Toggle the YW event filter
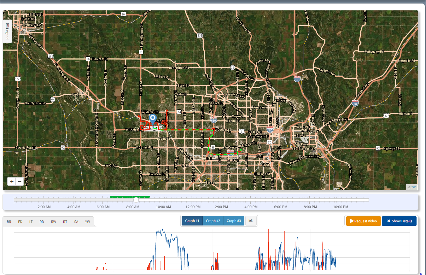The height and width of the screenshot is (275, 426). coord(87,222)
